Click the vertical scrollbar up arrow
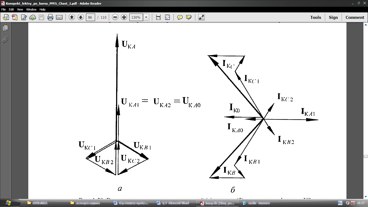Screen dimensions: 368x207 click(366, 25)
